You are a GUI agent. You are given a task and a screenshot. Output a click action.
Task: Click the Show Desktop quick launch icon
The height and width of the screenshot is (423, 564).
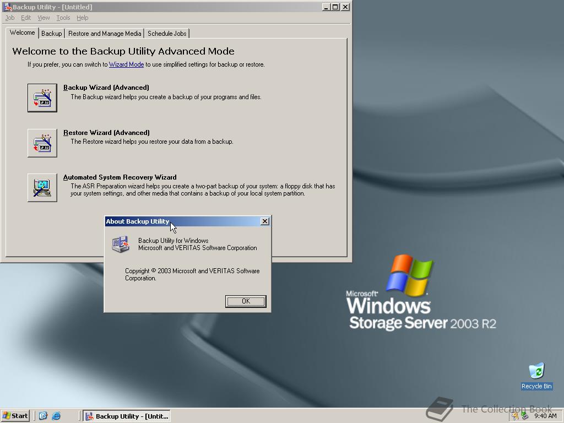[43, 416]
